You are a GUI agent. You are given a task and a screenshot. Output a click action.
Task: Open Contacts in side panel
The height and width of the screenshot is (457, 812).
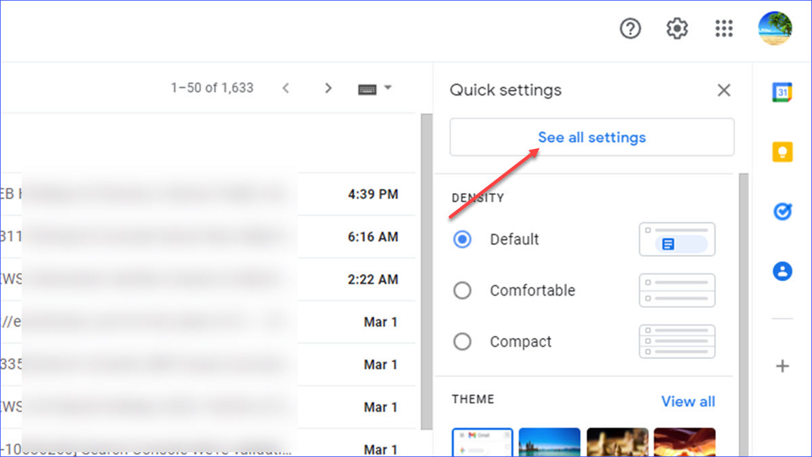click(x=782, y=271)
